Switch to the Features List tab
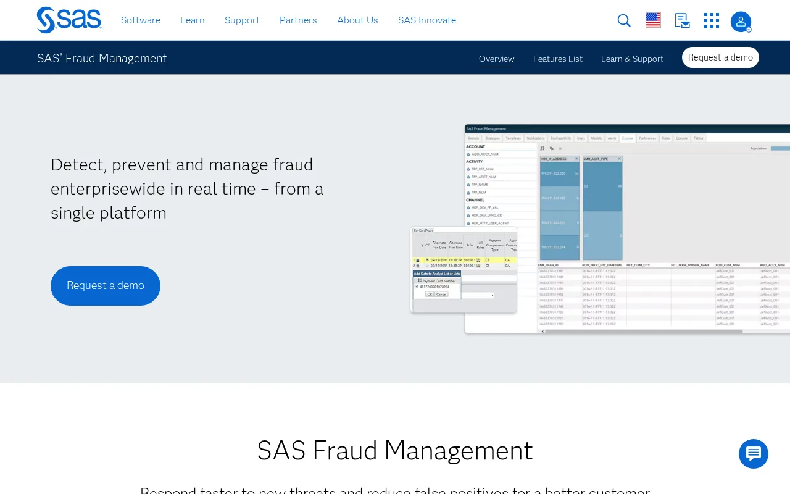This screenshot has width=790, height=494. click(x=558, y=59)
